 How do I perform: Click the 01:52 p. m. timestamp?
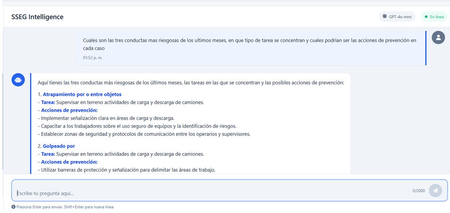tap(93, 57)
